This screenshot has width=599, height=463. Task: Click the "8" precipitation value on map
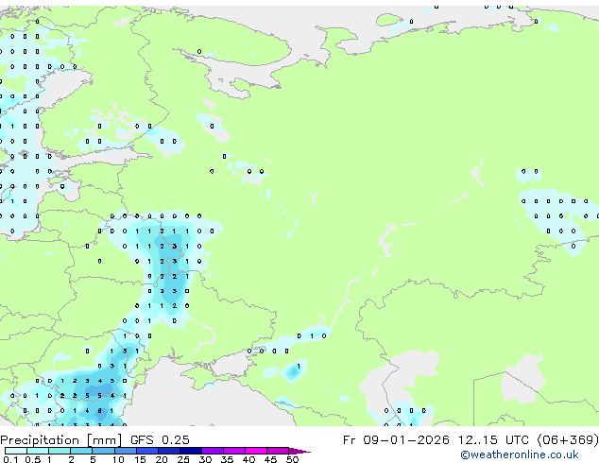(100, 411)
